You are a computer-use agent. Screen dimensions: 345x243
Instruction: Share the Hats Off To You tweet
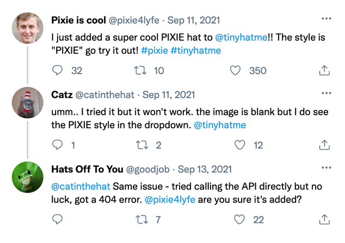pyautogui.click(x=324, y=220)
